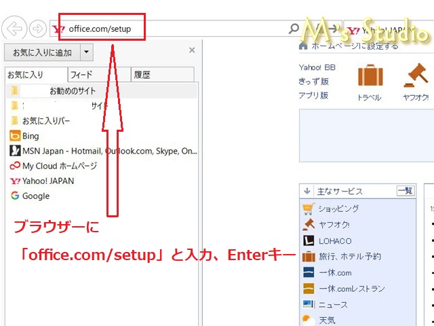Click the 旅行、ホテル予約 suitcase icon
Image resolution: width=434 pixels, height=326 pixels.
click(309, 257)
